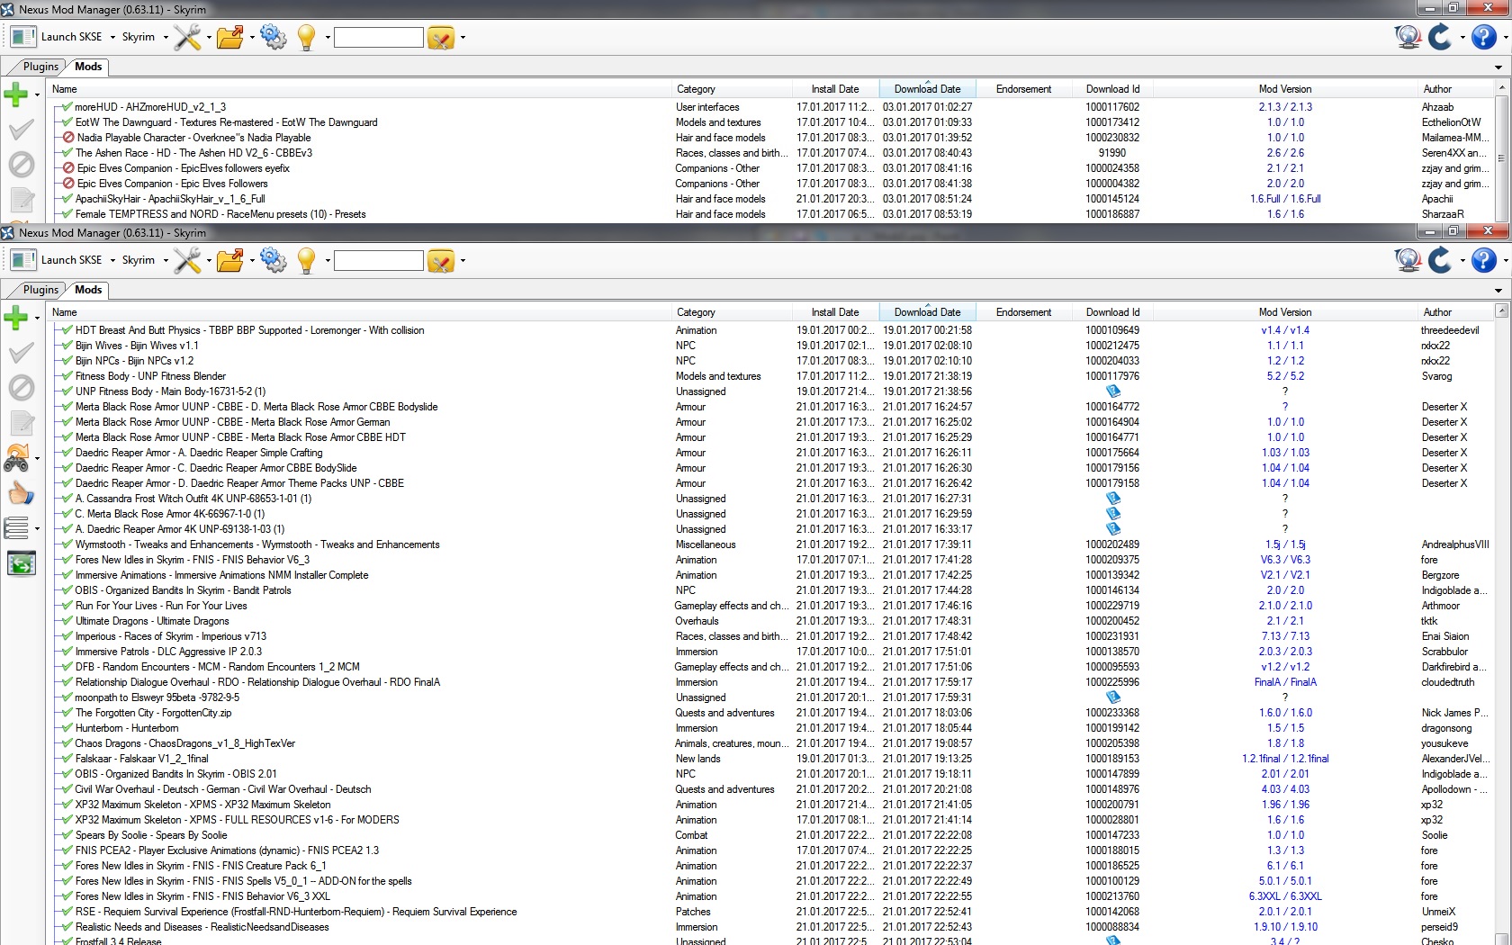Image resolution: width=1512 pixels, height=945 pixels.
Task: Open wrench-screwdriver Tools icon in lower window toolbar
Action: (x=187, y=261)
